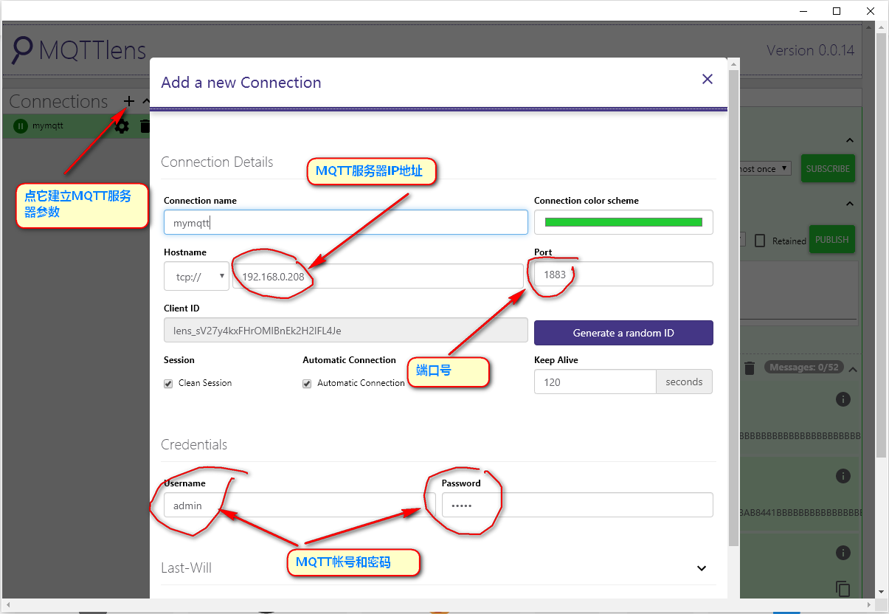The height and width of the screenshot is (614, 889).
Task: Toggle the Automatic Connection checkbox
Action: 307,384
